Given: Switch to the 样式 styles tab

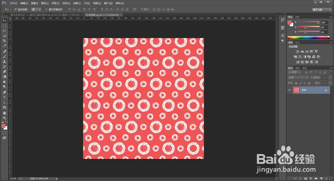Looking at the screenshot, I should [x=297, y=42].
